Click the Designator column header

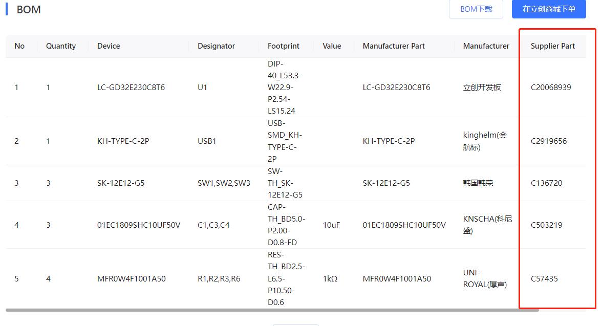pos(216,46)
